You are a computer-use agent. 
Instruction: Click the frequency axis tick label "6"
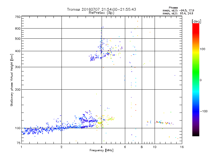[125, 147]
